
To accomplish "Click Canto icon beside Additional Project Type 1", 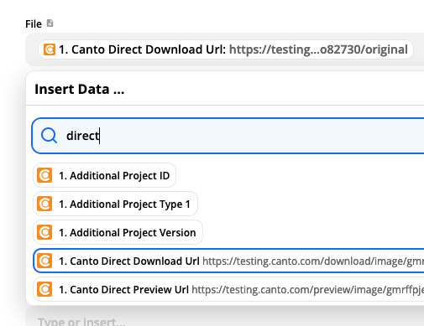I will click(x=44, y=204).
